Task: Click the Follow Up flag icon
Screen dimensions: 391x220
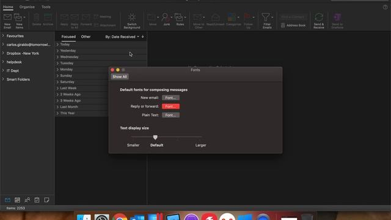Action: click(x=247, y=17)
